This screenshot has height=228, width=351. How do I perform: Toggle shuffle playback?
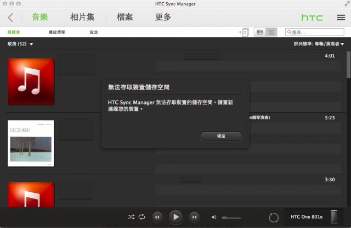[131, 217]
